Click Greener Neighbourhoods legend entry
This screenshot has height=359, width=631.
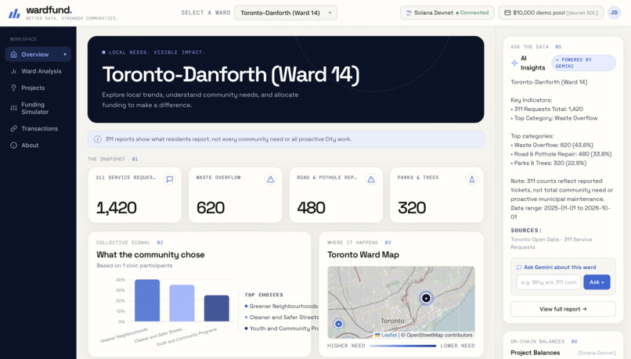[281, 306]
